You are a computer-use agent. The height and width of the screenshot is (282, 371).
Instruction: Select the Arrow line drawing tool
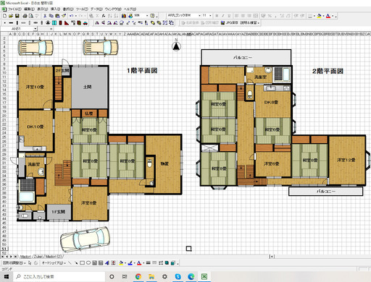click(x=76, y=263)
